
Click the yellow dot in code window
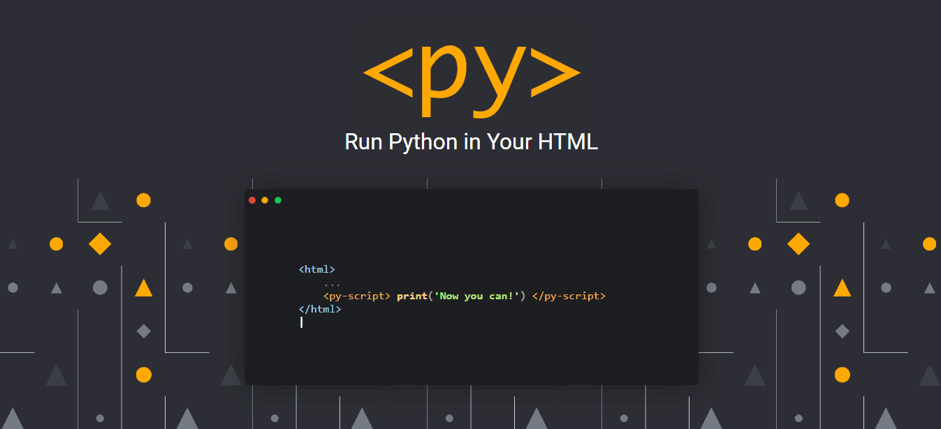tap(265, 200)
